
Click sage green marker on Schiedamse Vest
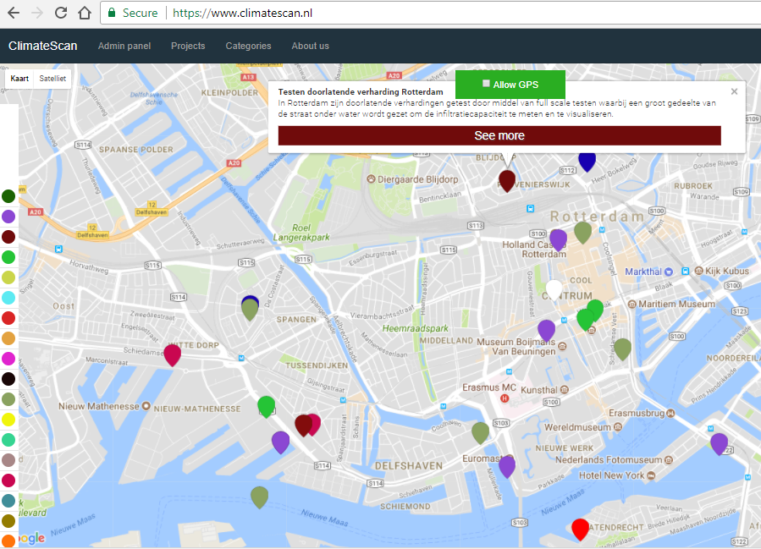(x=623, y=349)
